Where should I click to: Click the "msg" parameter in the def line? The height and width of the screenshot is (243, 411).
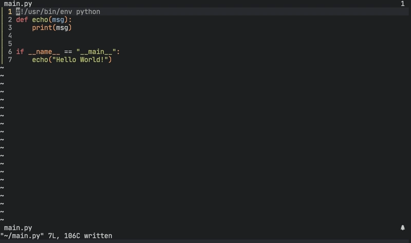[58, 20]
